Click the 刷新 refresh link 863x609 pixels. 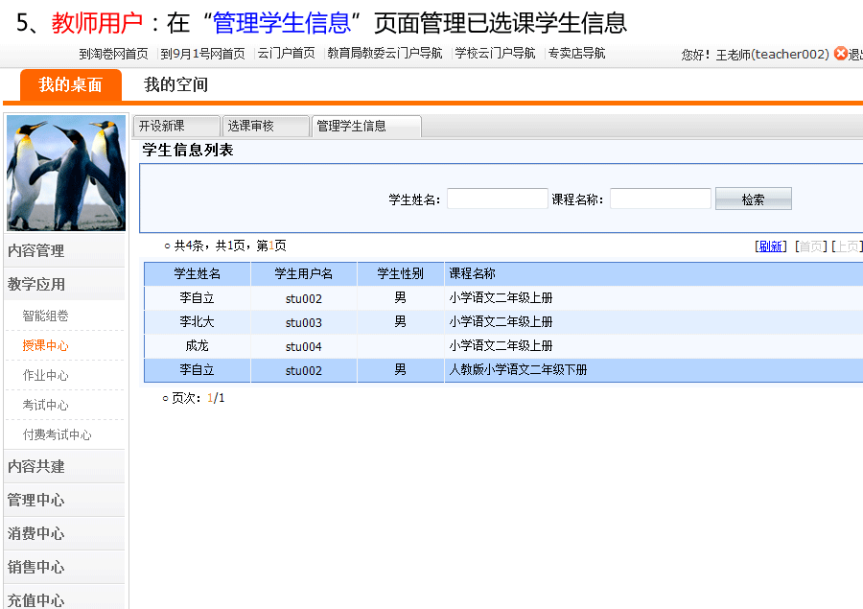(770, 246)
